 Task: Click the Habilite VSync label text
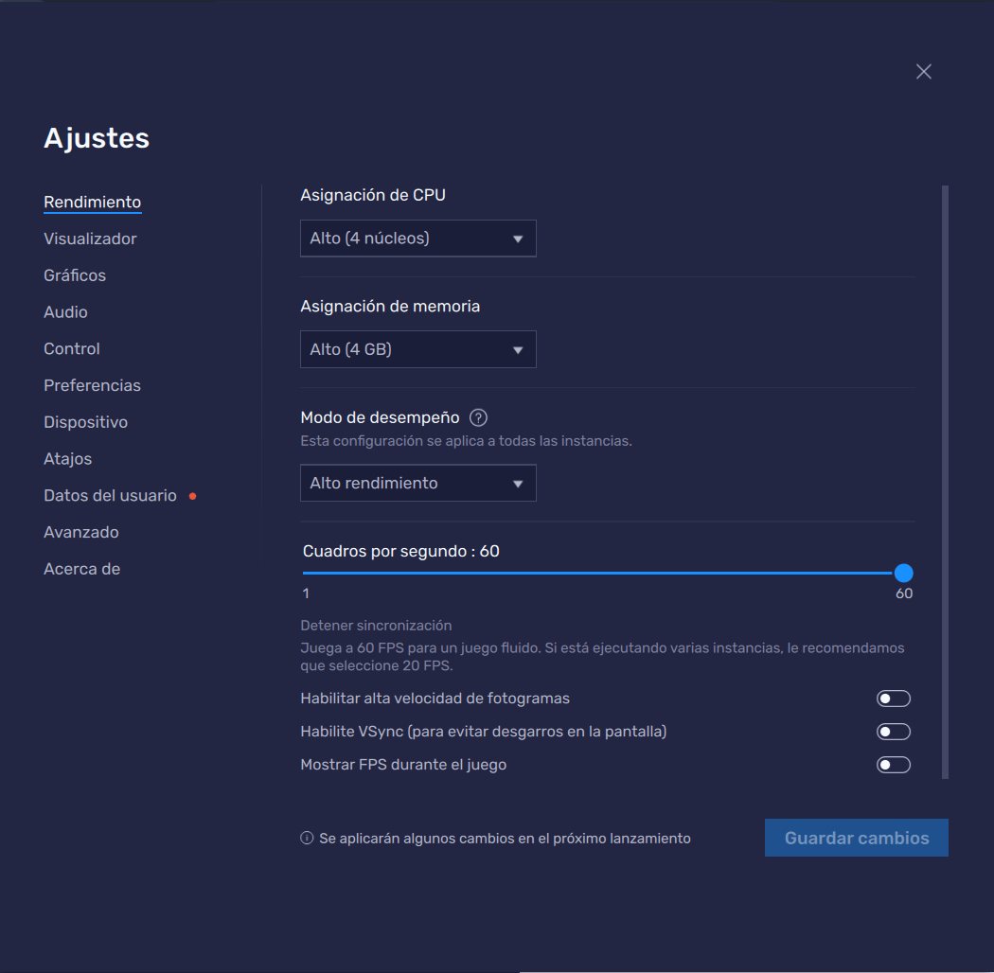[483, 732]
